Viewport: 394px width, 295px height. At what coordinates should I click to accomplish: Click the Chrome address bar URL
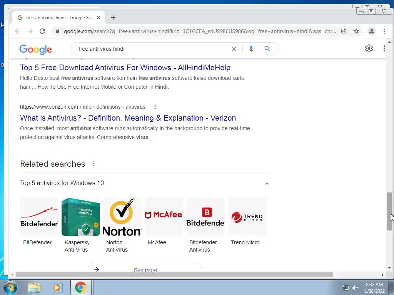pyautogui.click(x=200, y=31)
